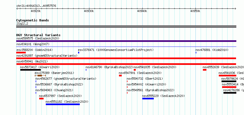Screen dimensions: 244x115
Task: Open nsv5536667 (ByrskaBishop2022) label
Action: point(59,84)
